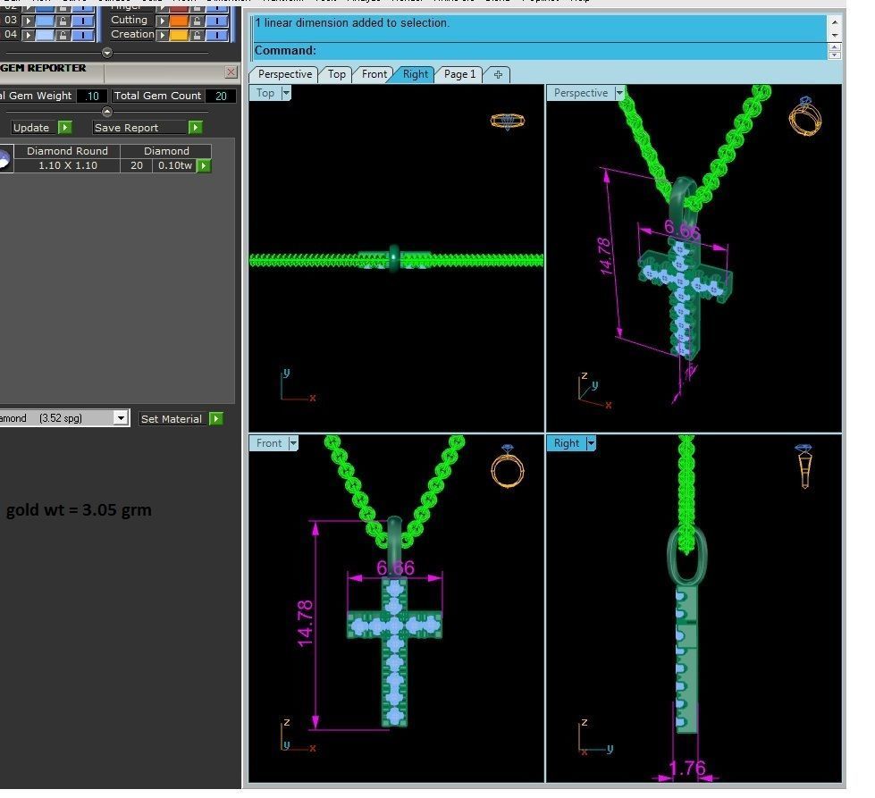Click the Set Material button label
875x798 pixels.
point(172,419)
